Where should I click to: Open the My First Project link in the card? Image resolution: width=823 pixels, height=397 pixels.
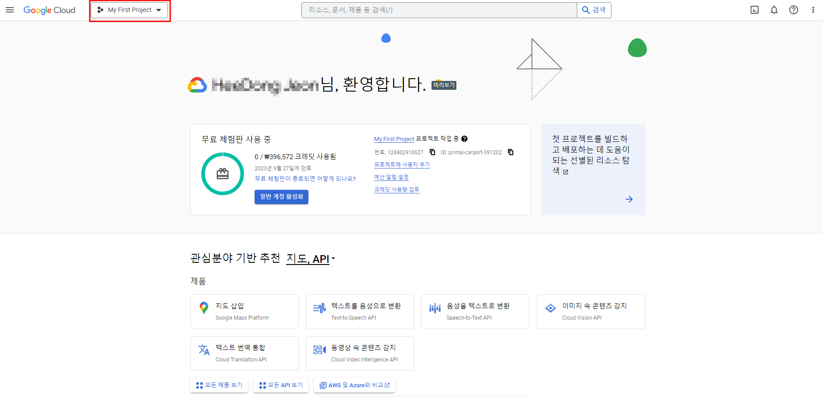coord(394,139)
